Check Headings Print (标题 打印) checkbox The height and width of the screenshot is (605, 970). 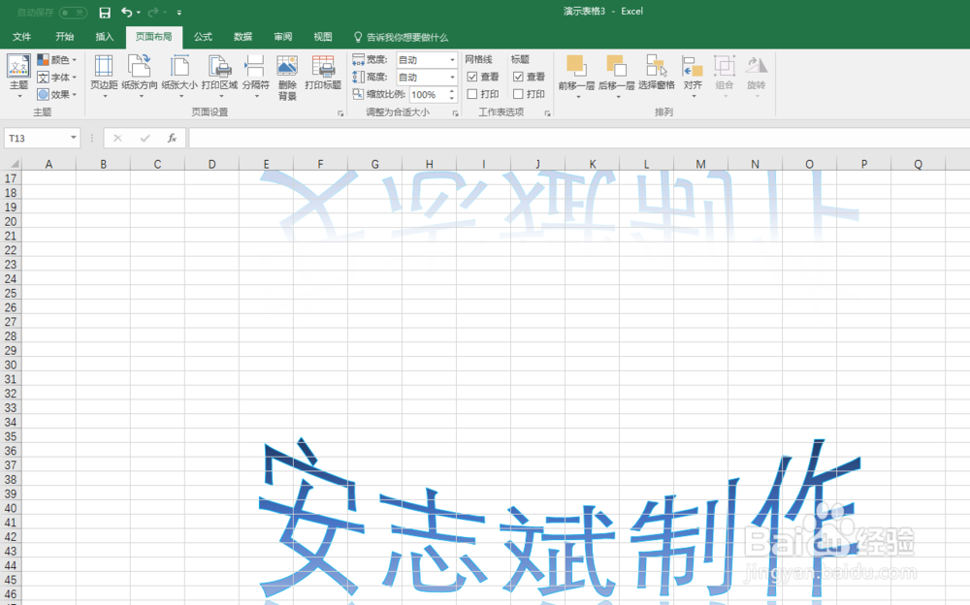click(518, 94)
